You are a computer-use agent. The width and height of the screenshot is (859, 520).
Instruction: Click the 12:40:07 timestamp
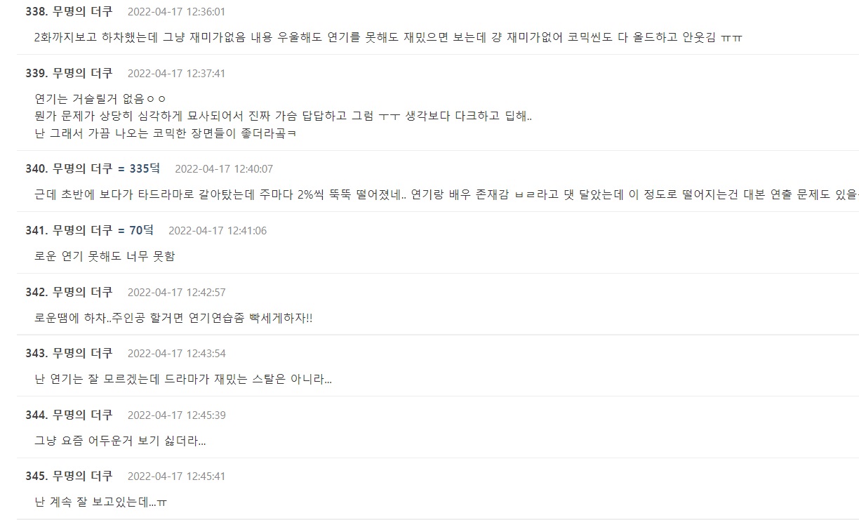pos(223,169)
